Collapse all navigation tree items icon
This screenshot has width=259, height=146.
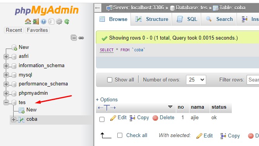tap(74, 38)
